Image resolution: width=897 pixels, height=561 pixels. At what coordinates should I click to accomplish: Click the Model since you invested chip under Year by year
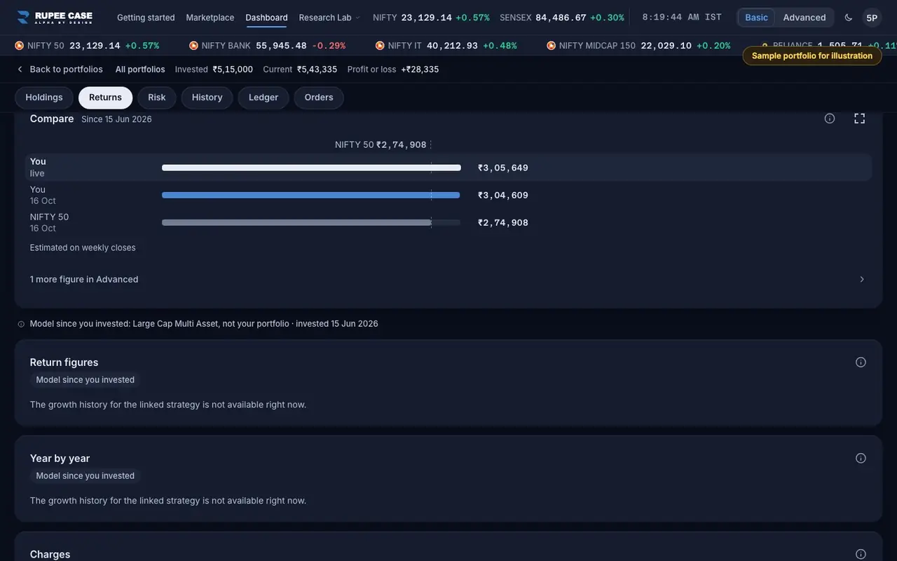click(85, 476)
